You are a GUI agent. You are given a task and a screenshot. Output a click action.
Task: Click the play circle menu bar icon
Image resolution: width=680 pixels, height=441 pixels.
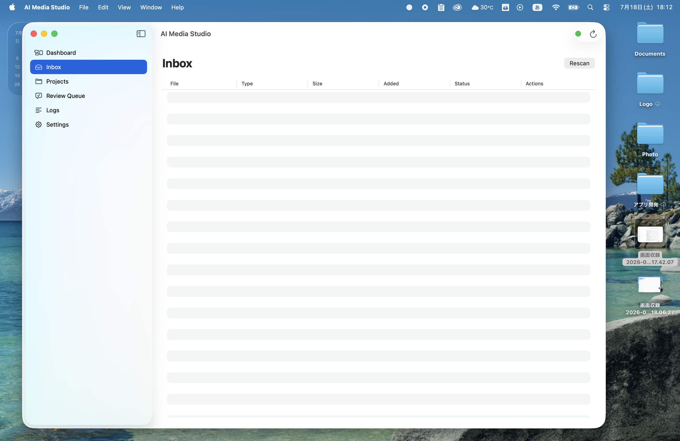click(x=520, y=7)
